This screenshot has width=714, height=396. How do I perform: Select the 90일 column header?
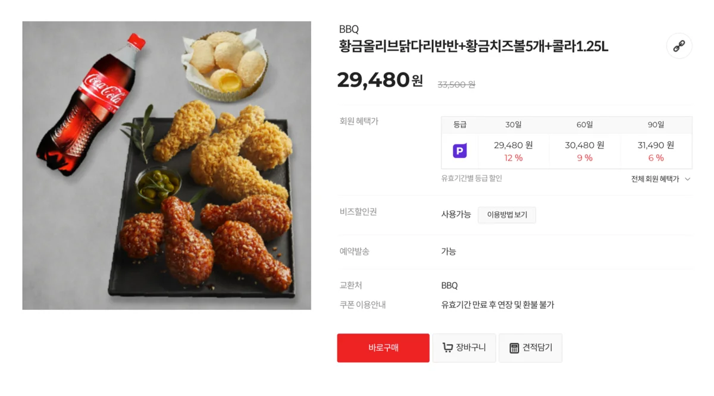point(656,125)
